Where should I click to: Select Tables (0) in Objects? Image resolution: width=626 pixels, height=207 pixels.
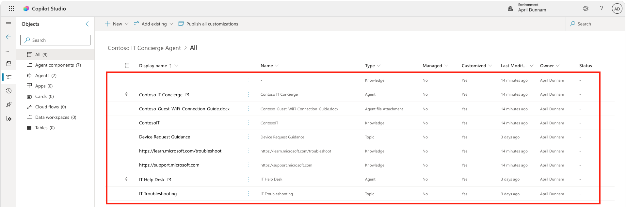tap(56, 128)
